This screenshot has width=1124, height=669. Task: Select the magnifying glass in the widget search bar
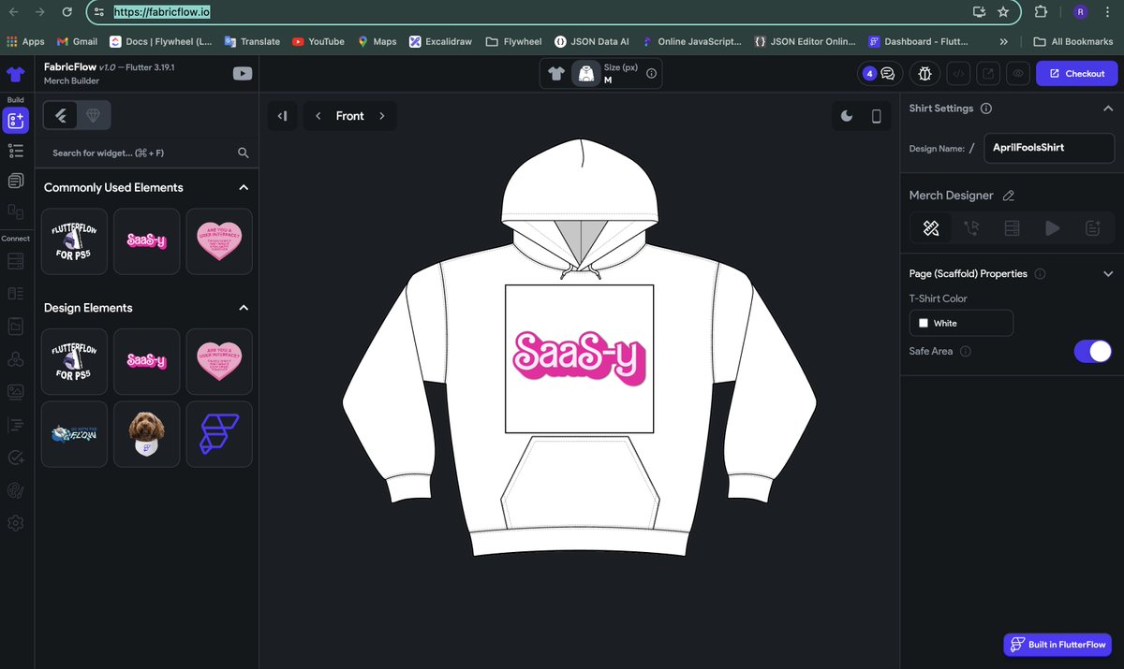[243, 153]
